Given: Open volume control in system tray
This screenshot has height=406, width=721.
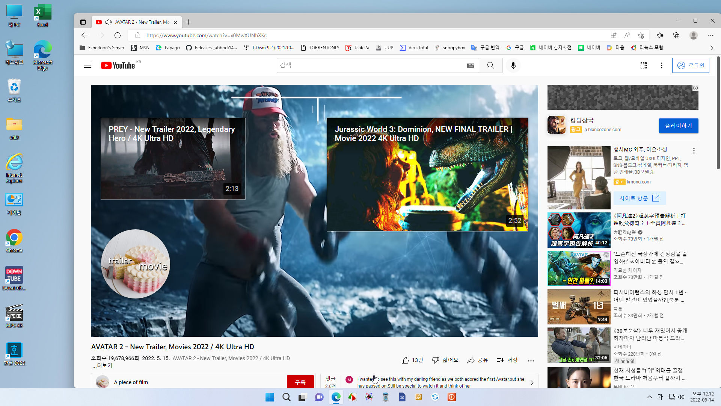Looking at the screenshot, I should [681, 397].
